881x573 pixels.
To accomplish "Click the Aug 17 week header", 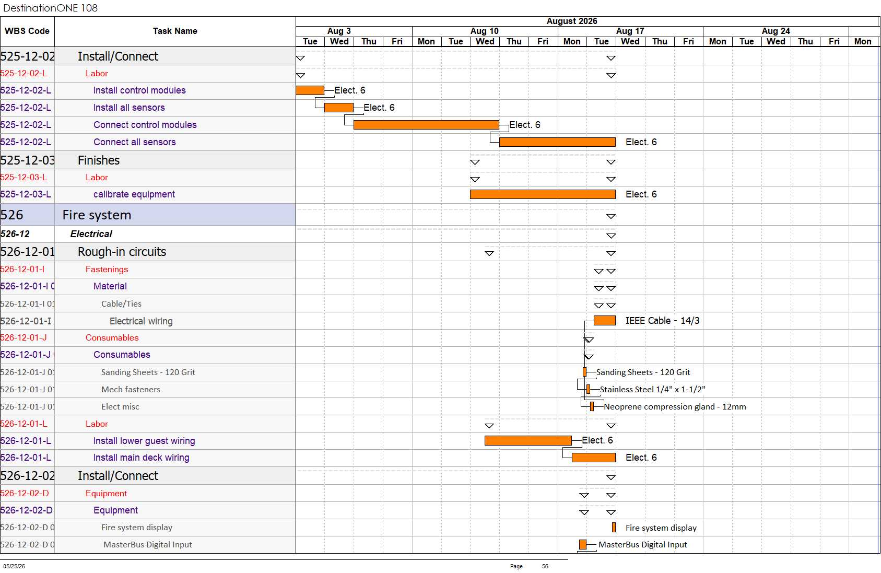I will 630,31.
